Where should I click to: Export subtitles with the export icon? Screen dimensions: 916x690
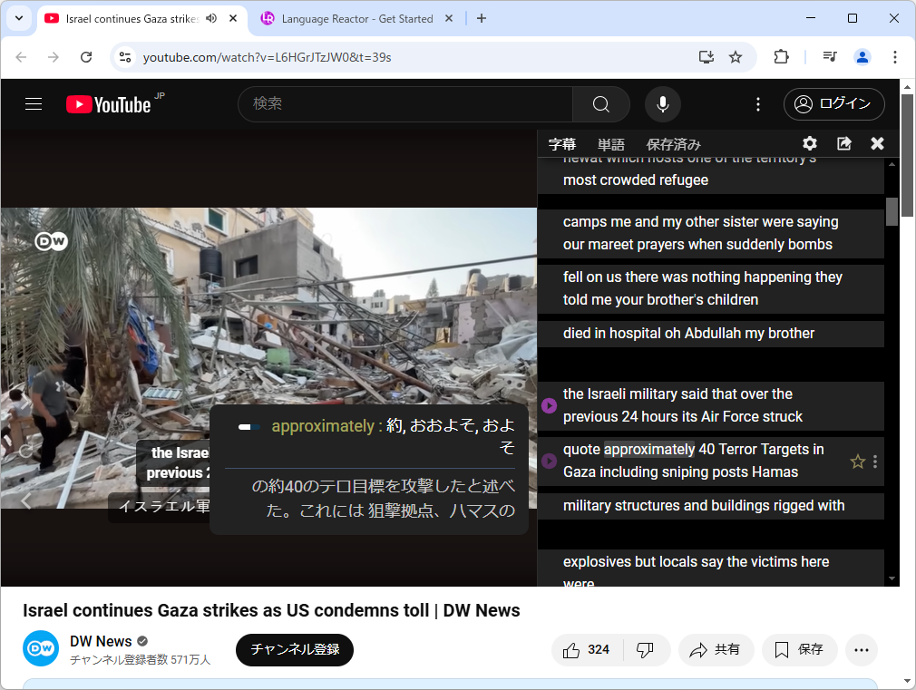(x=843, y=143)
